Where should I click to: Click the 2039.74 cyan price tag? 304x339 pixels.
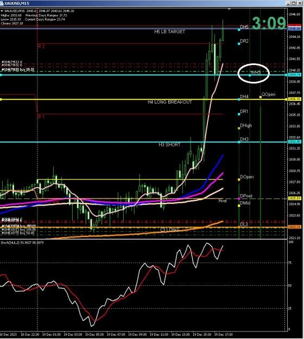coord(294,75)
